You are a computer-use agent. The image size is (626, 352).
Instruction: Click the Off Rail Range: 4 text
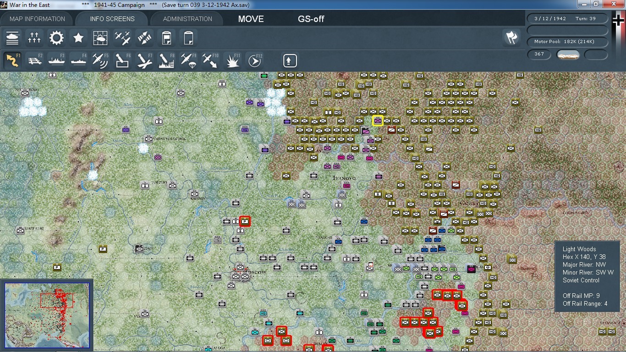coord(585,304)
